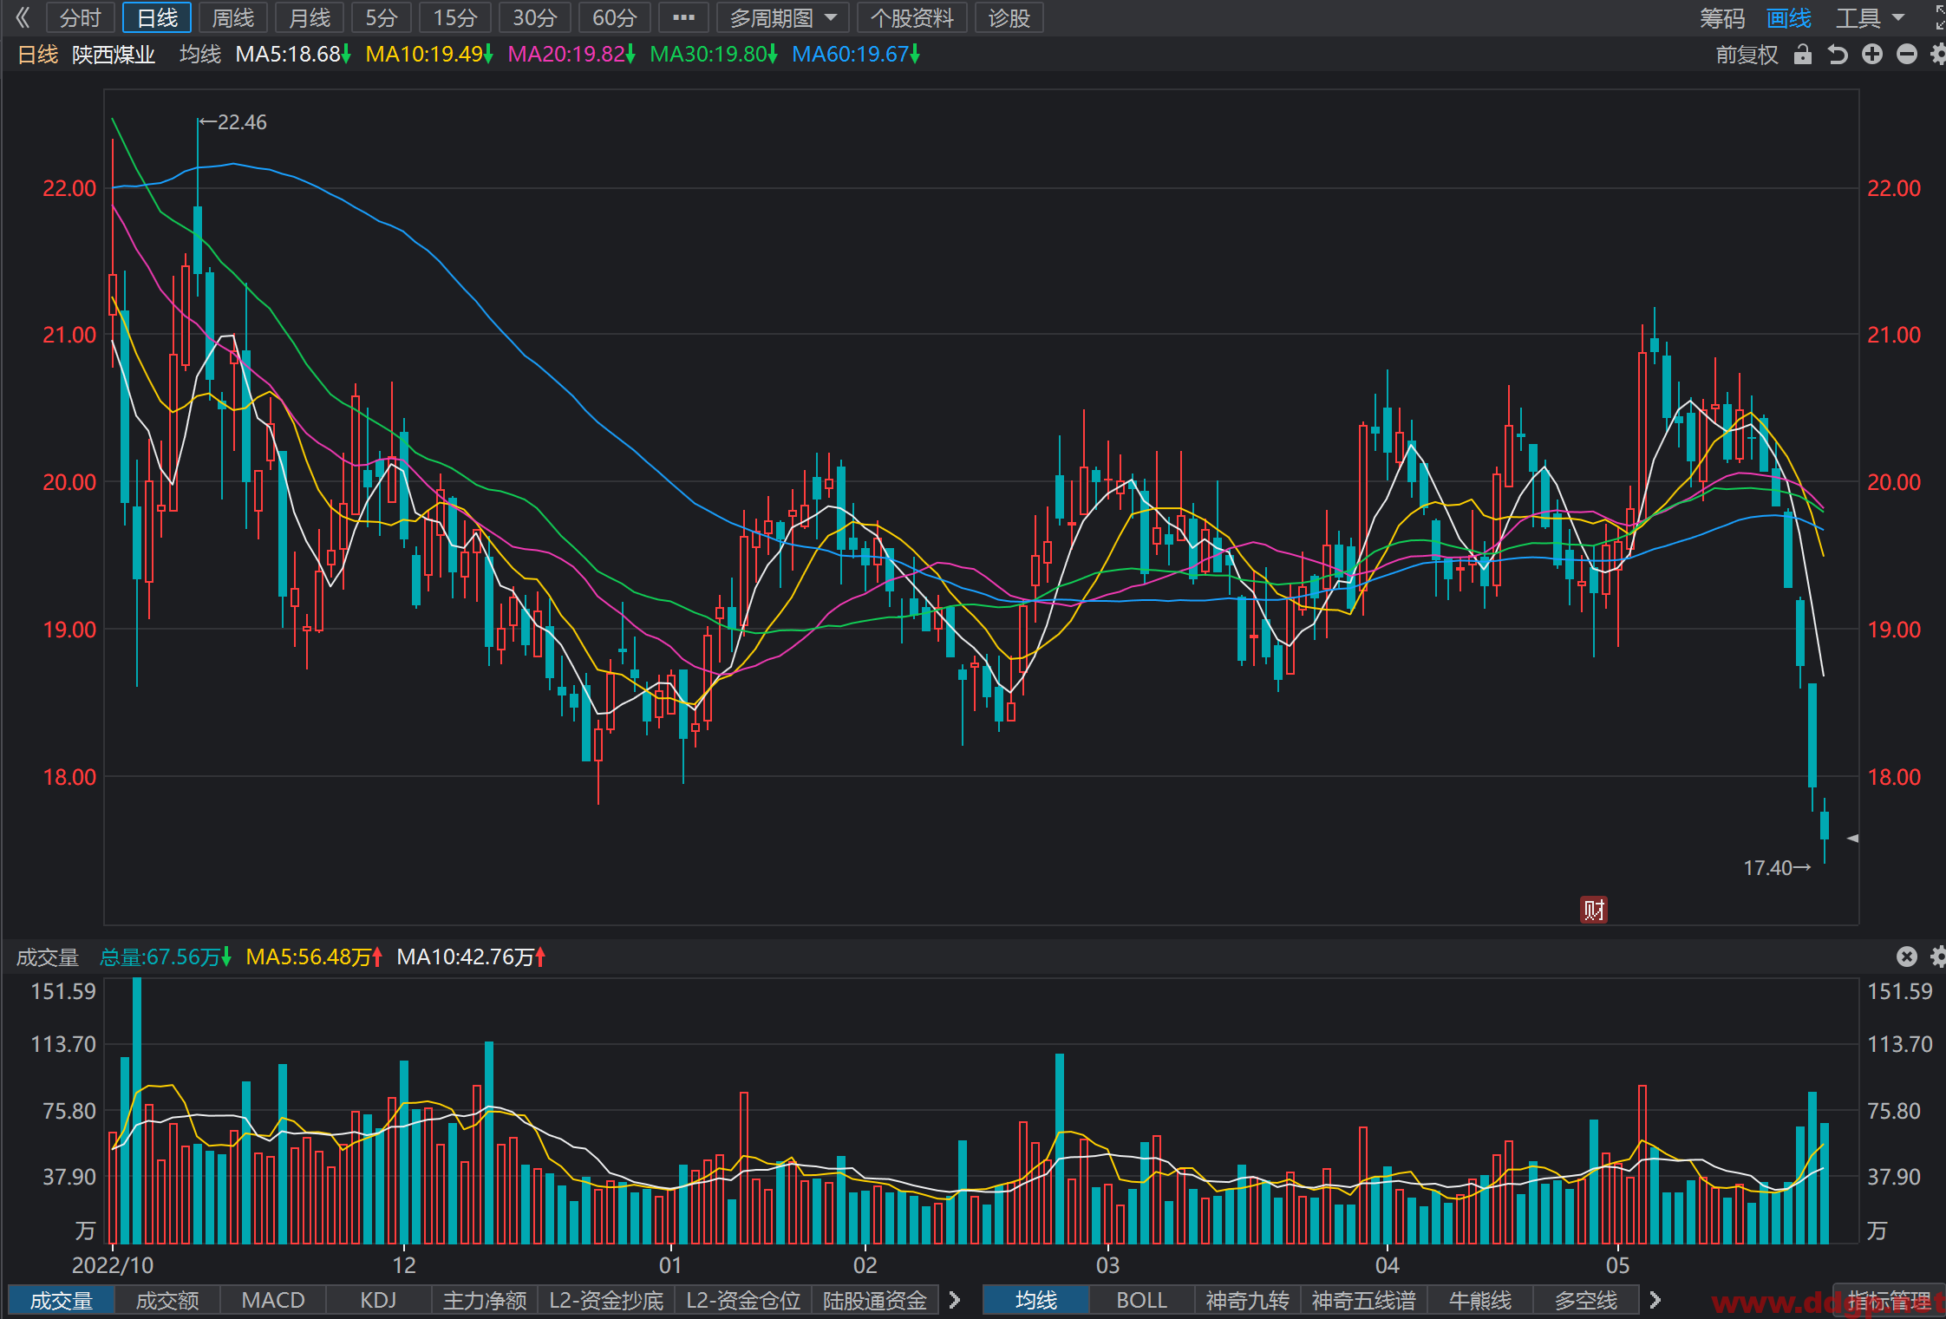Click the blue MA60:19.67 indicator value

point(856,55)
